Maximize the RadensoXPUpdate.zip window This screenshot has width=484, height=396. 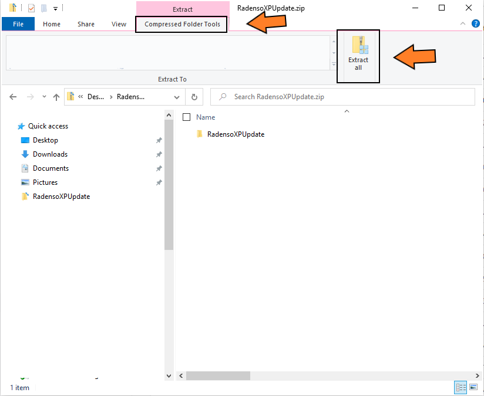coord(442,8)
